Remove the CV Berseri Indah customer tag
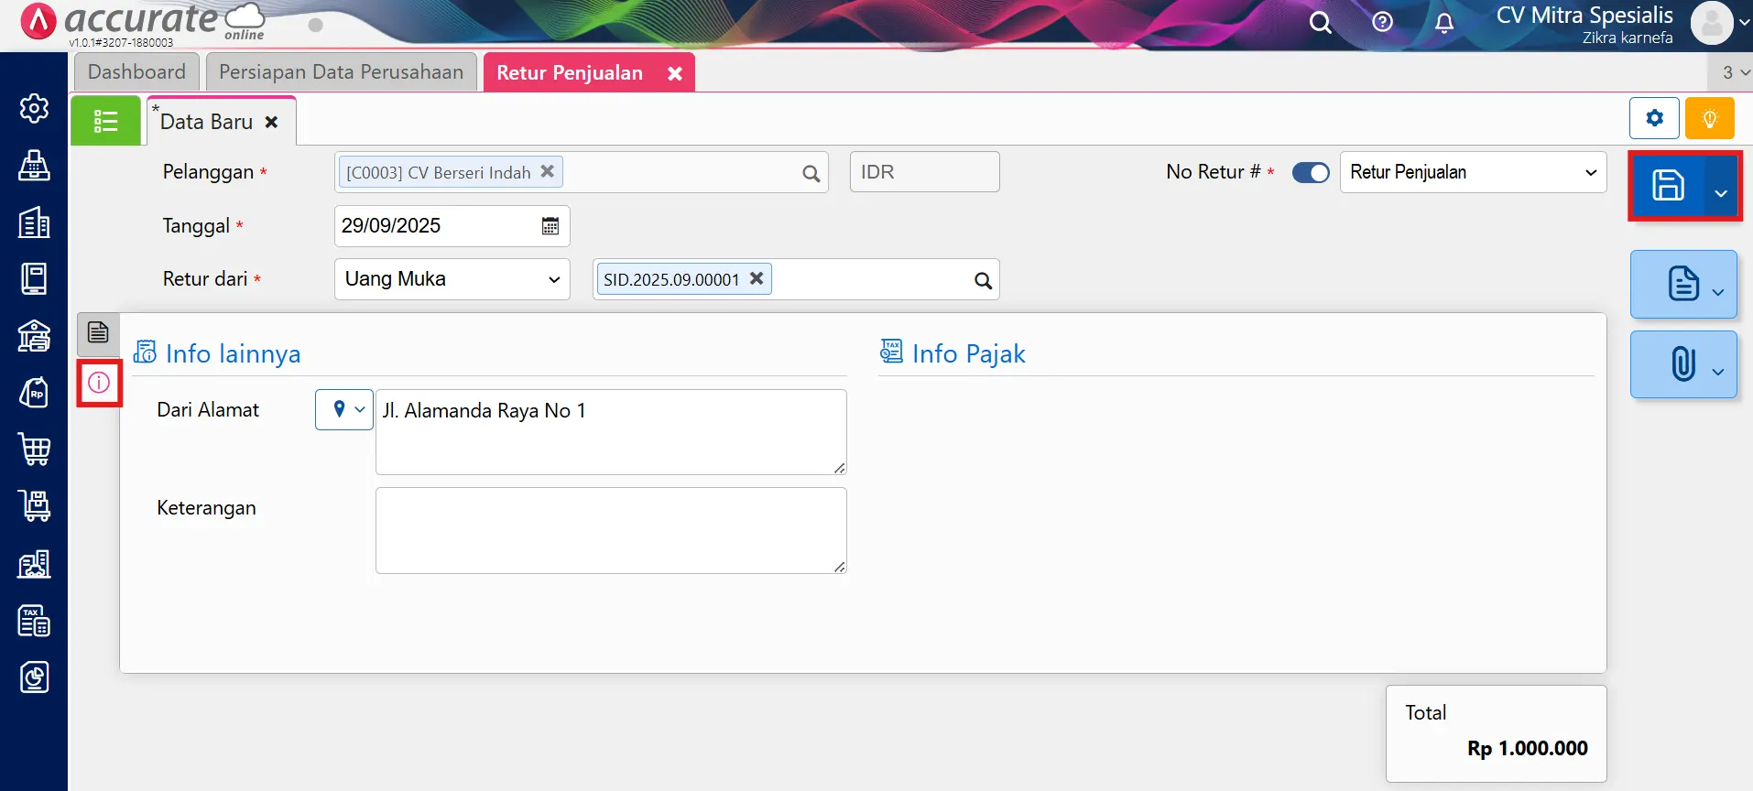This screenshot has height=791, width=1753. coord(547,171)
